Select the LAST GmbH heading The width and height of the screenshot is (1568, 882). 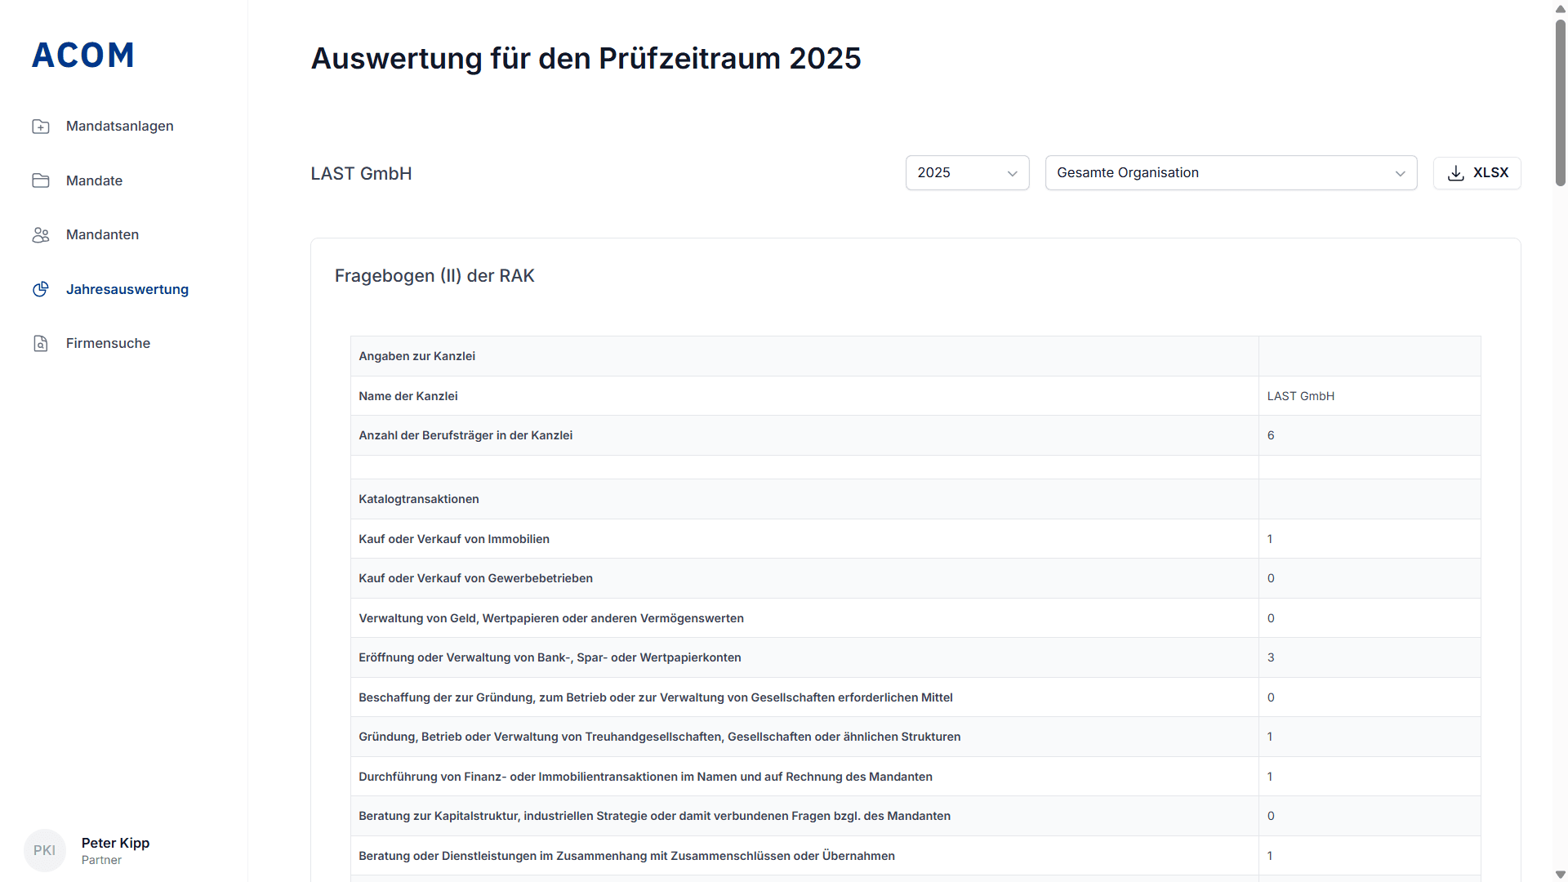[360, 173]
